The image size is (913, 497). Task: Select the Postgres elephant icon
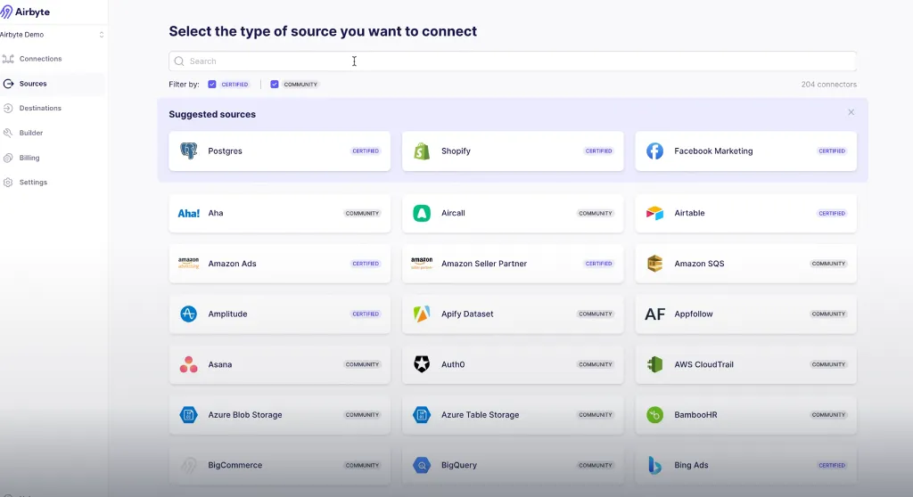point(189,151)
